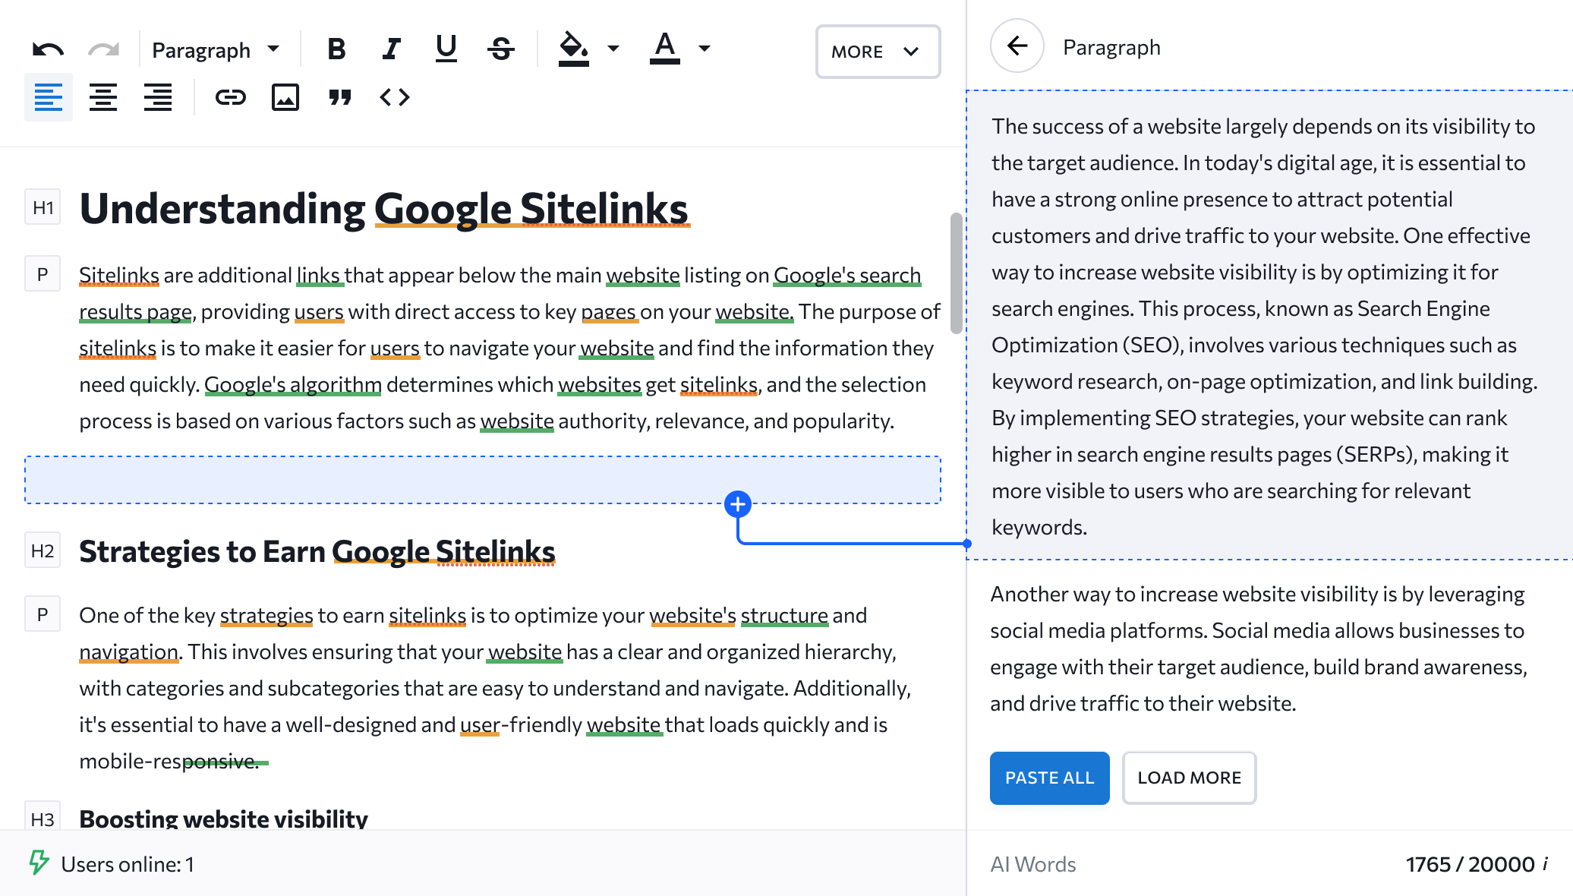Undo the last edit
Screen dimensions: 1573x896
pyautogui.click(x=47, y=49)
